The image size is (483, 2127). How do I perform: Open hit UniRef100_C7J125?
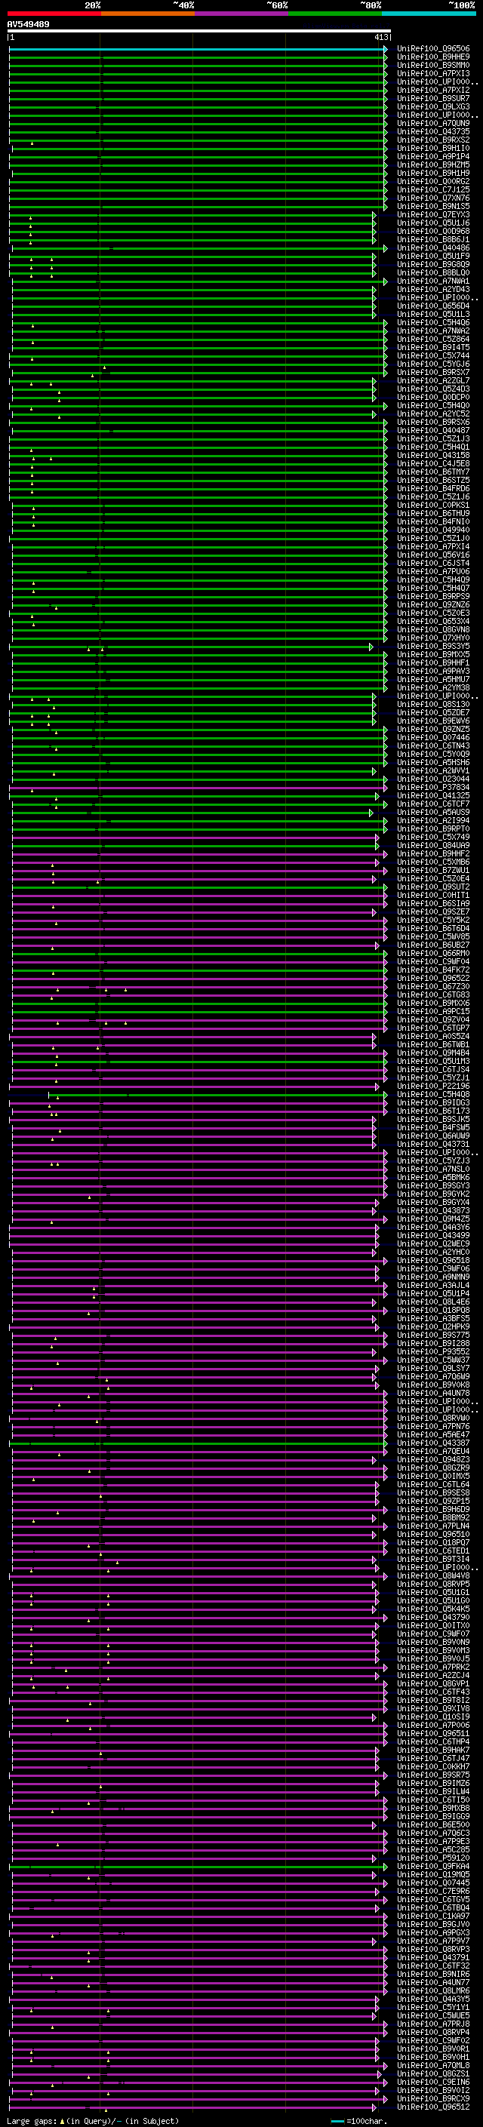[433, 190]
